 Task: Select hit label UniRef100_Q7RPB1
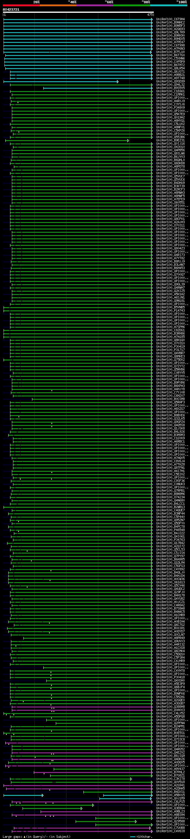click(170, 490)
